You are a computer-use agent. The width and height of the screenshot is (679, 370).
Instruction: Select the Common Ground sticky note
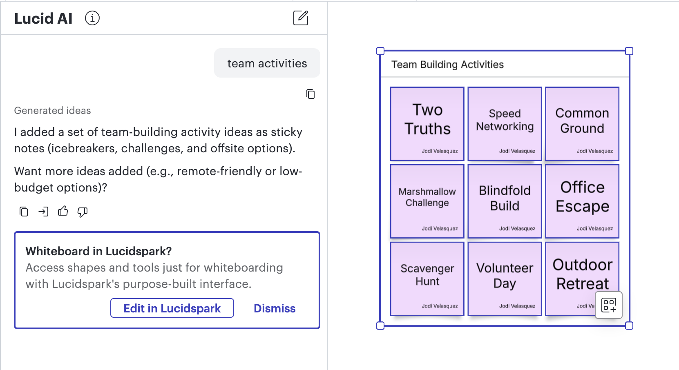click(x=582, y=124)
